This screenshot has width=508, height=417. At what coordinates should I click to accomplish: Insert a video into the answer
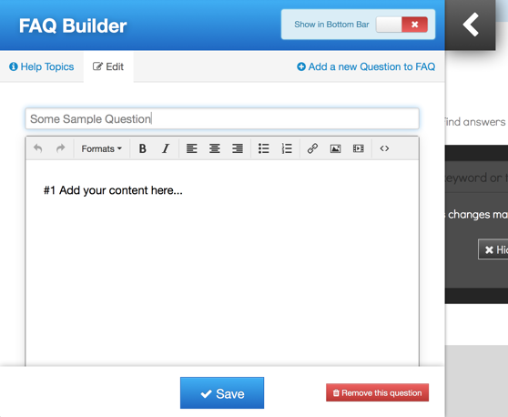click(x=359, y=148)
